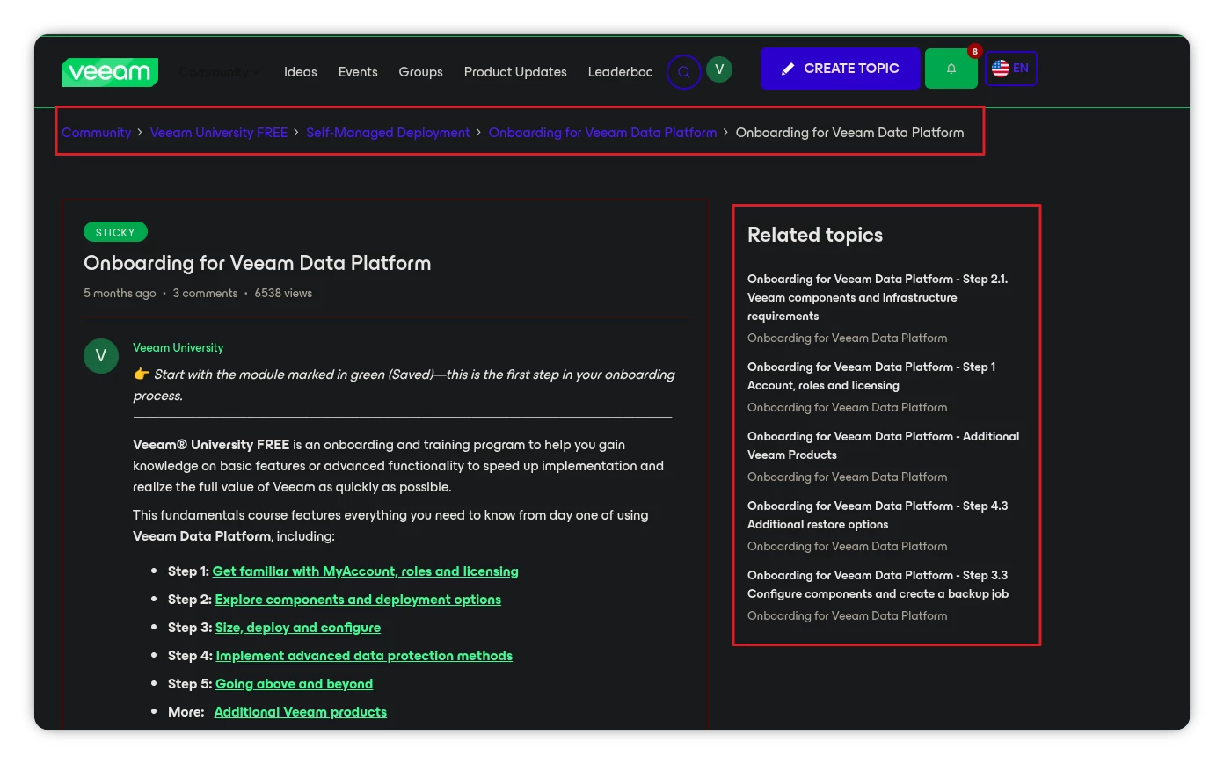
Task: Open Additional Veeam products link
Action: coord(301,712)
